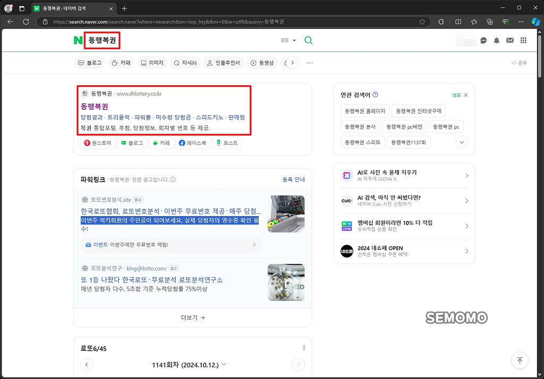Open browser settings and more menu

pos(521,22)
